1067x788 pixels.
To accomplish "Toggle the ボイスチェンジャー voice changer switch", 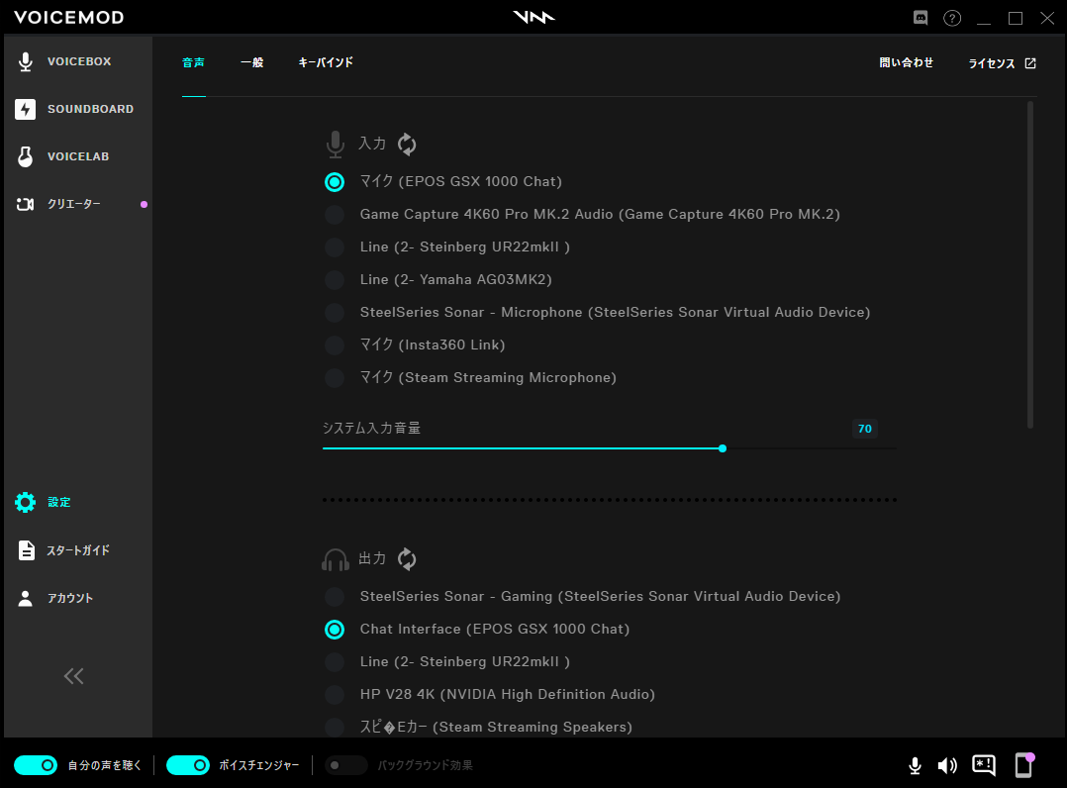I will coord(188,765).
